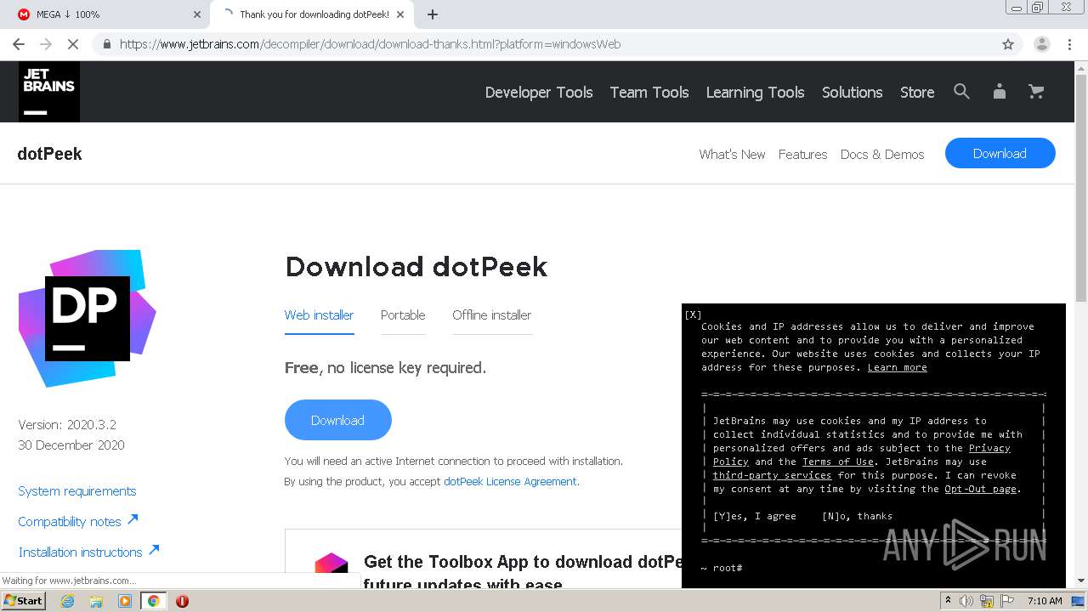This screenshot has width=1088, height=612.
Task: Click the network tray icon
Action: pos(986,601)
